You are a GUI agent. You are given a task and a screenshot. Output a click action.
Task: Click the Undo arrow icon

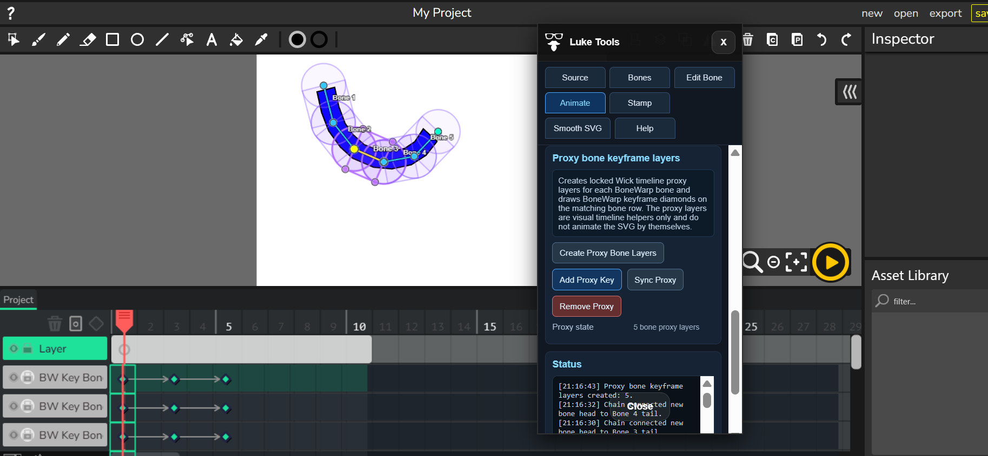pos(821,39)
